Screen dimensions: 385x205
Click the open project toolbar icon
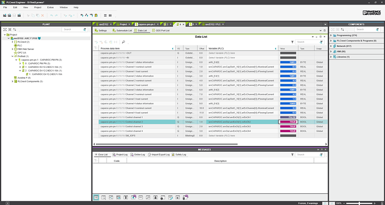9,16
